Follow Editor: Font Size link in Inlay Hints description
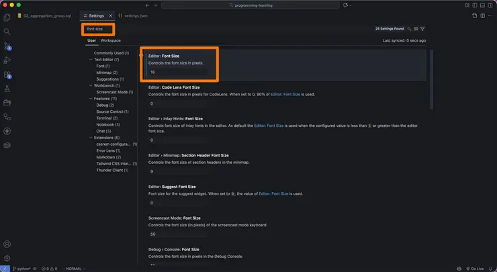Screen dimensions: 497x272 (x=269, y=126)
